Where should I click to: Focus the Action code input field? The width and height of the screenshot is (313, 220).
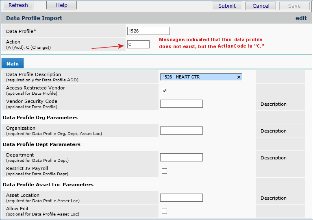(x=138, y=44)
